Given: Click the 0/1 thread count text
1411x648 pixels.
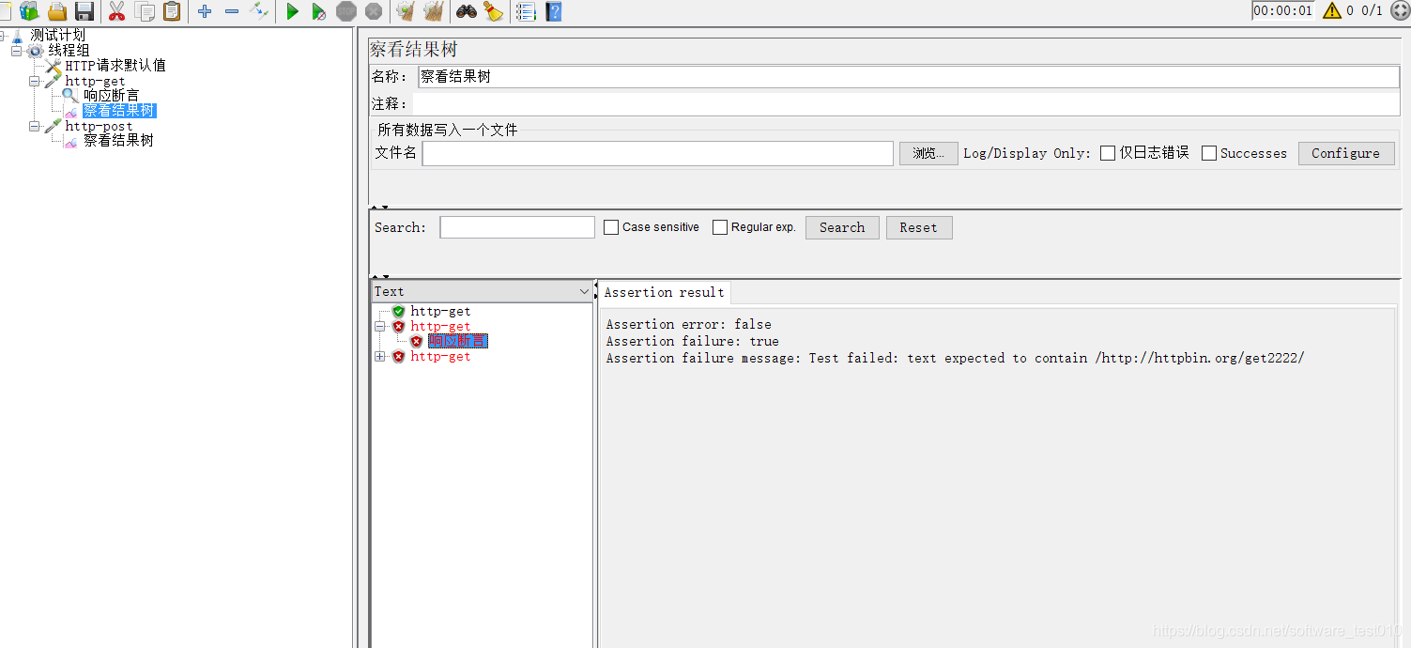Looking at the screenshot, I should pyautogui.click(x=1373, y=10).
